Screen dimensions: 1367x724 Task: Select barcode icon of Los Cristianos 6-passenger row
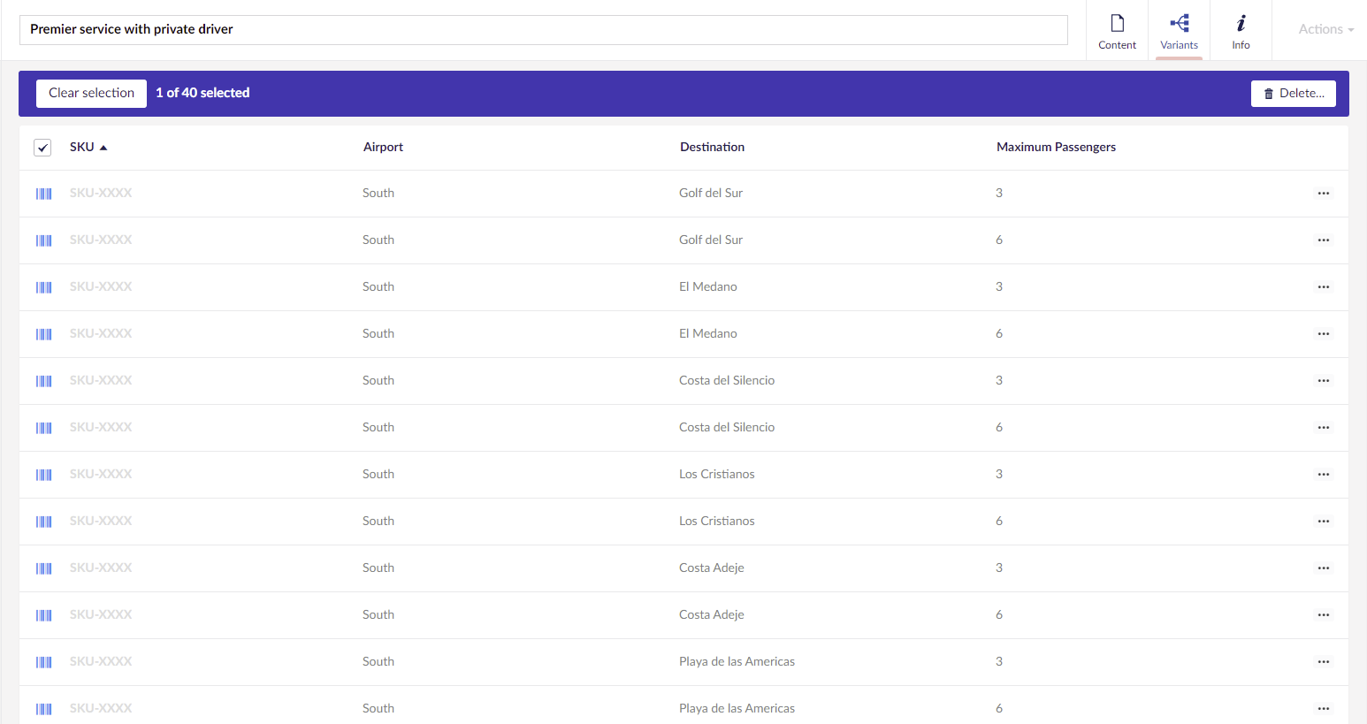[x=44, y=522]
